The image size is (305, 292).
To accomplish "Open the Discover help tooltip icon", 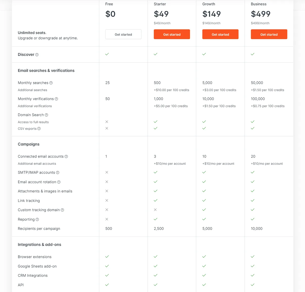I will click(x=37, y=54).
